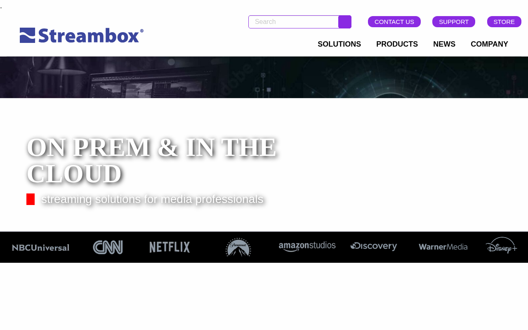Click 'streaming solutions for media professionals' text

(152, 199)
